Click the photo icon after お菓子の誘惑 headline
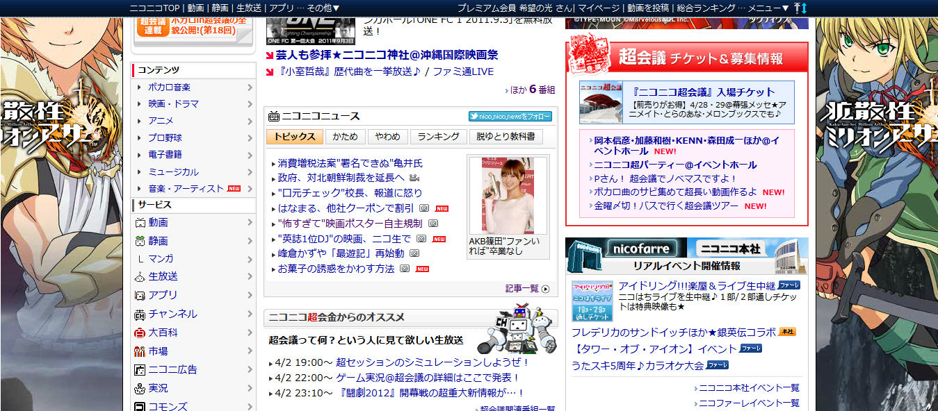 [x=405, y=269]
